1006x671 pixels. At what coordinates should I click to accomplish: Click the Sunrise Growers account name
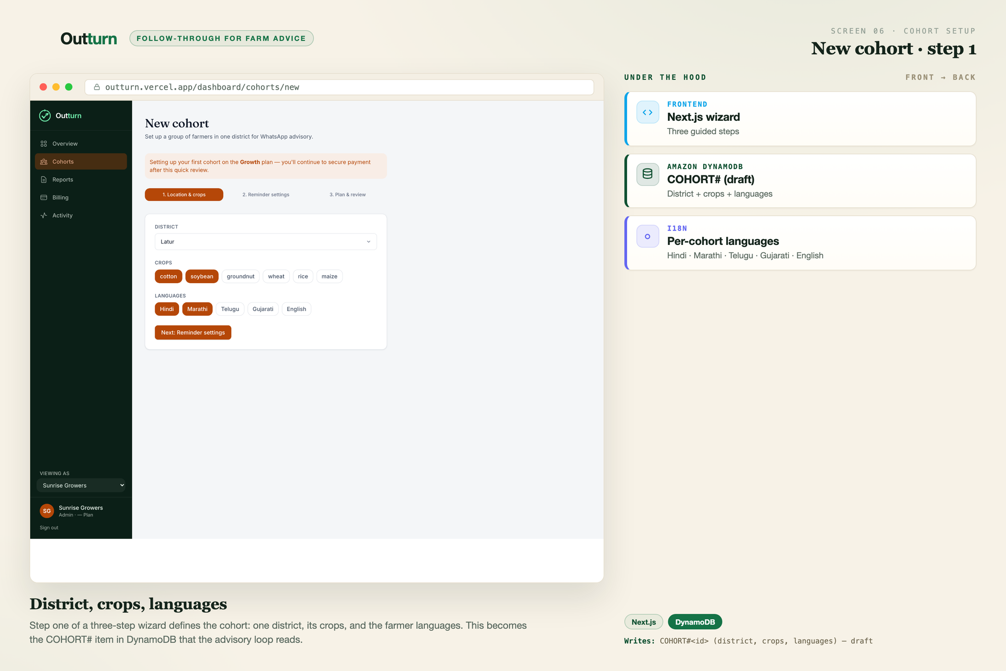[x=81, y=508]
